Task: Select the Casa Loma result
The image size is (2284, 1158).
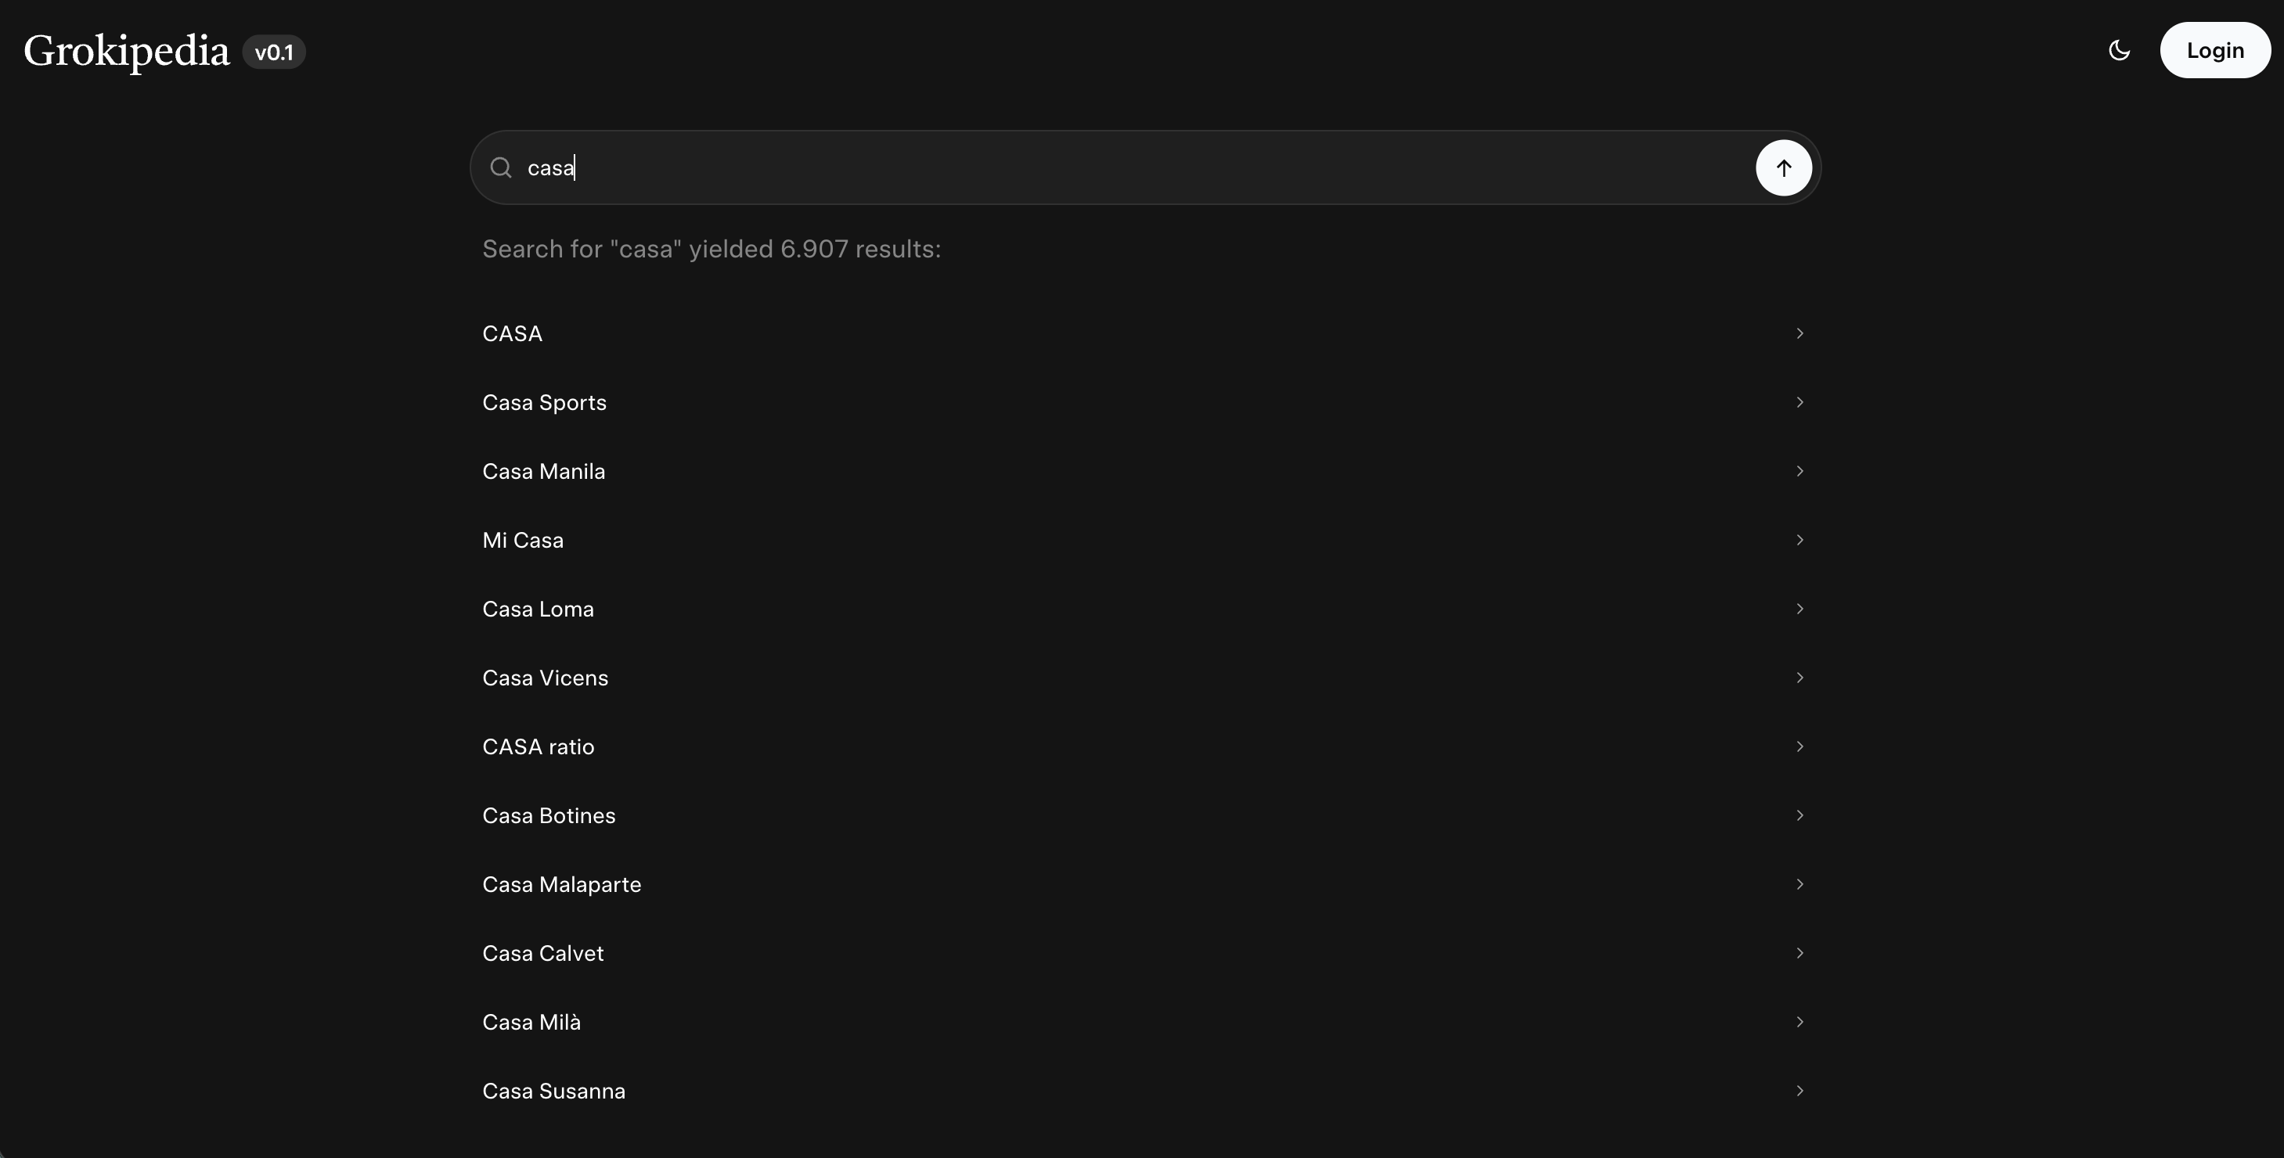Action: pos(539,609)
